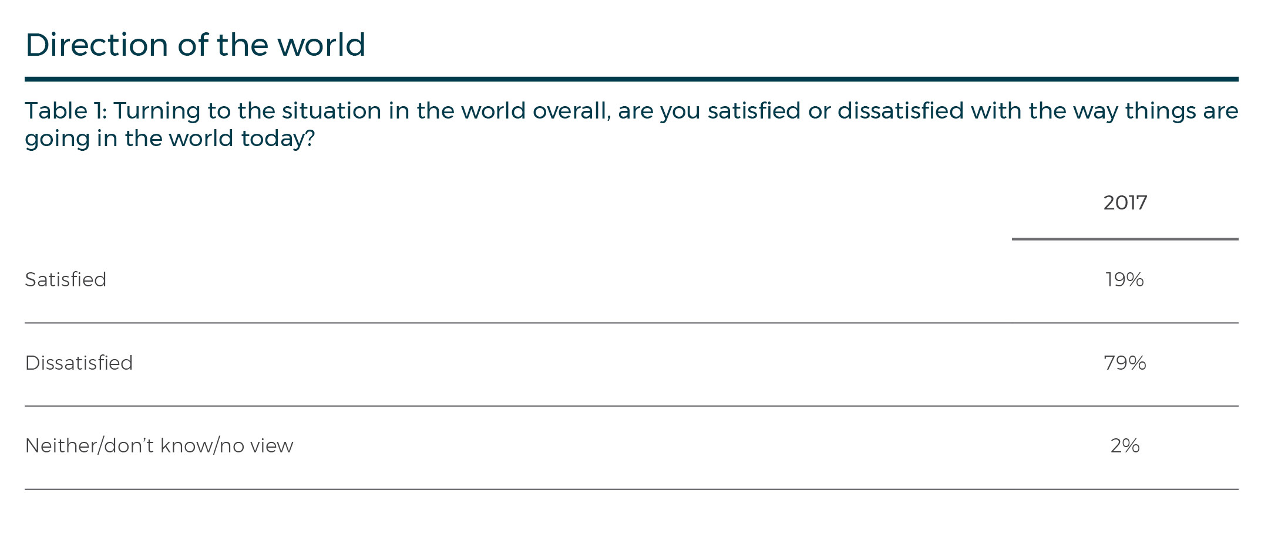
Task: Select the "Dissatisfied" row label
Action: point(79,363)
